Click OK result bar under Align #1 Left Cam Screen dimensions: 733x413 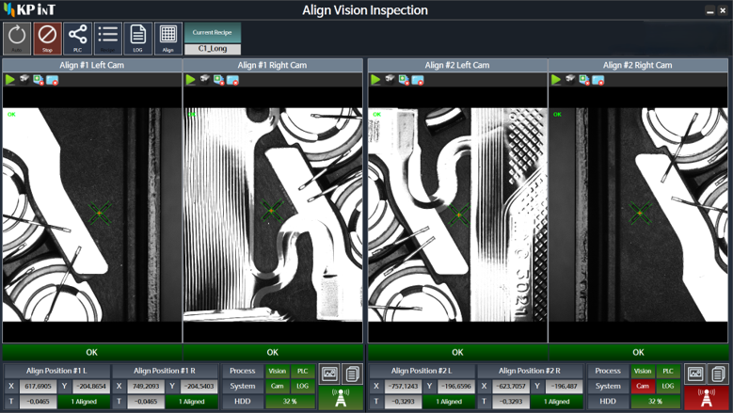point(92,352)
